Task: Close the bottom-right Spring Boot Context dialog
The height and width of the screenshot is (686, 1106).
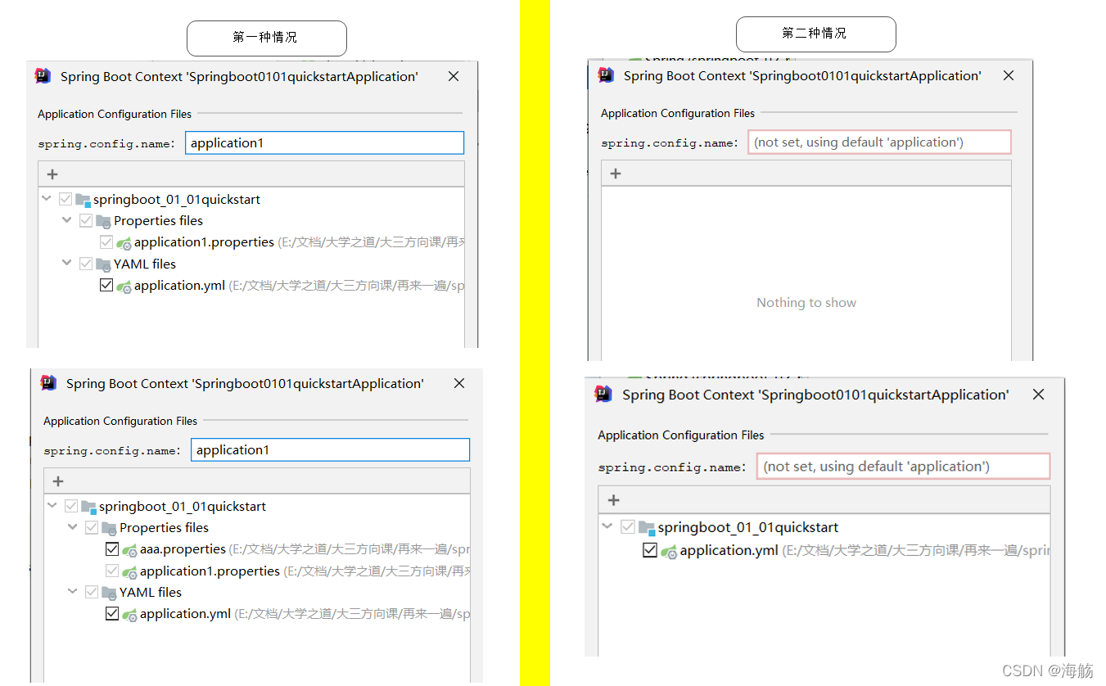Action: tap(1038, 394)
